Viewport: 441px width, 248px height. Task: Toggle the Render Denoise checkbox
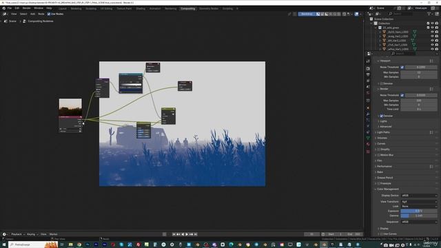(382, 116)
